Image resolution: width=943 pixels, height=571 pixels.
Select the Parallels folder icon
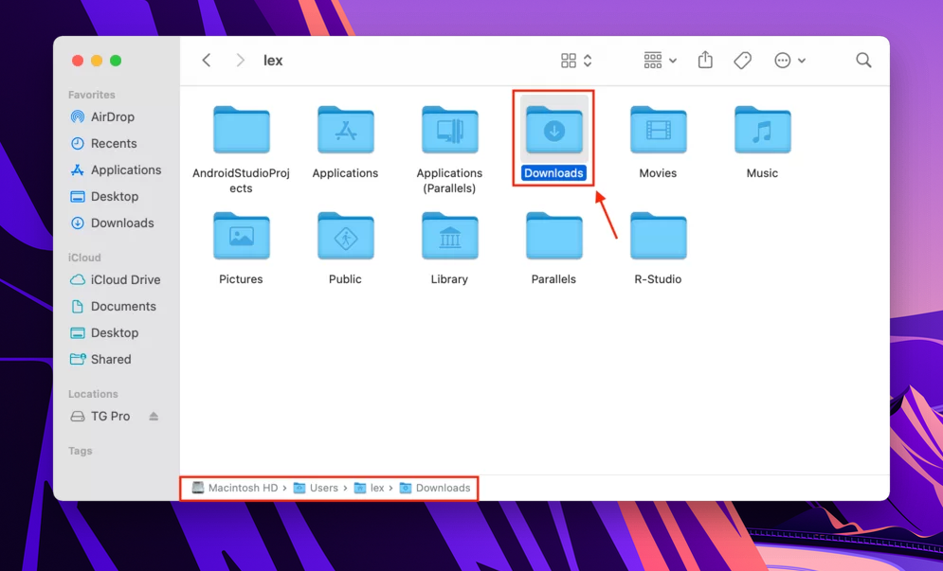point(553,236)
